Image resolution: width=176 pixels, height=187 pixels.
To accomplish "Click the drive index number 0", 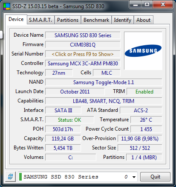I will tap(126, 177).
